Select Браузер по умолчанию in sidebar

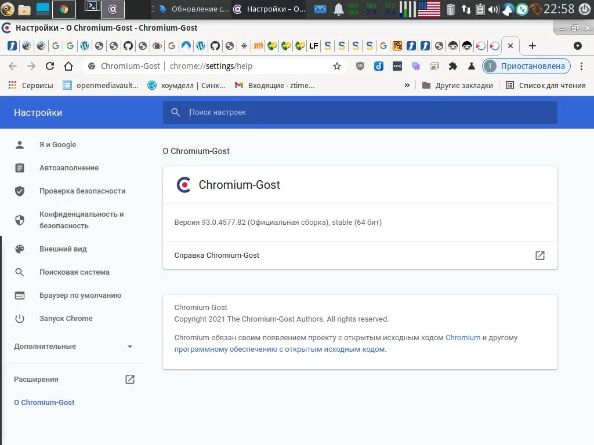point(80,295)
